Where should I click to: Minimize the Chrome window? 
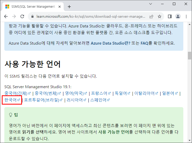(x=162, y=4)
